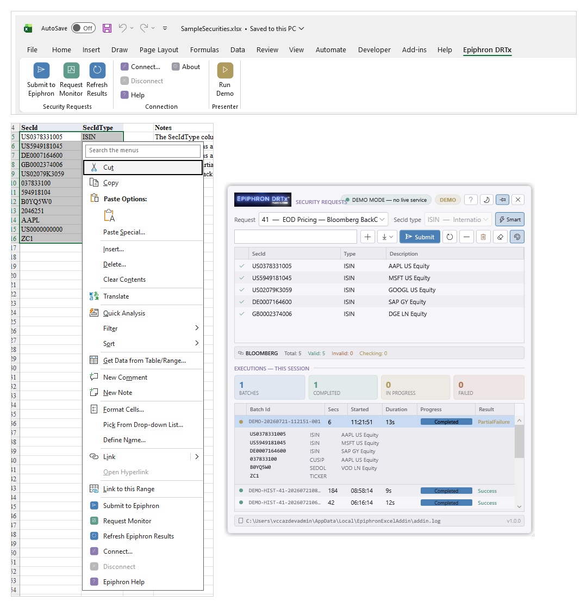
Task: Click the palette theme icon in DRTx panel
Action: (517, 237)
